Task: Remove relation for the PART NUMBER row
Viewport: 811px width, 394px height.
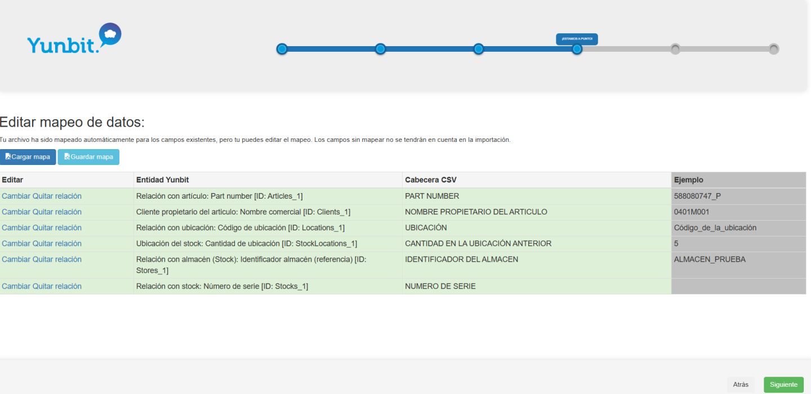Action: pos(57,196)
